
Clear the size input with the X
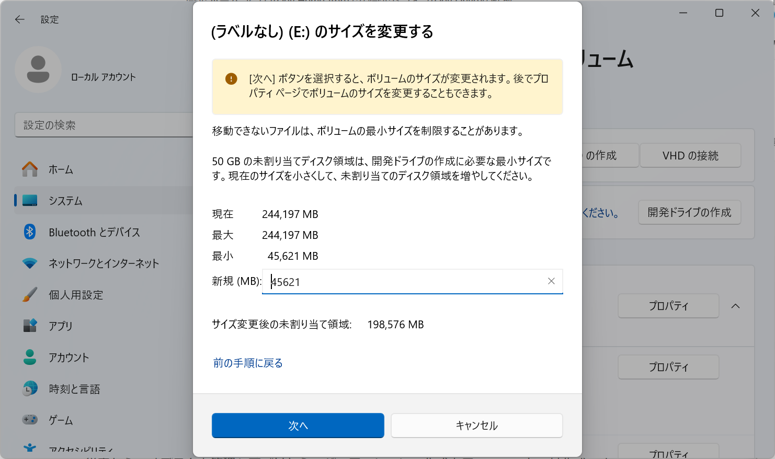(x=551, y=281)
